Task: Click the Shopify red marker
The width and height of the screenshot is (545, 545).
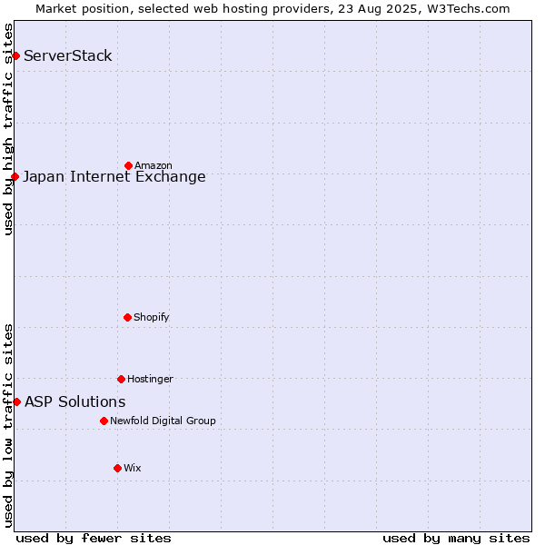Action: tap(127, 317)
